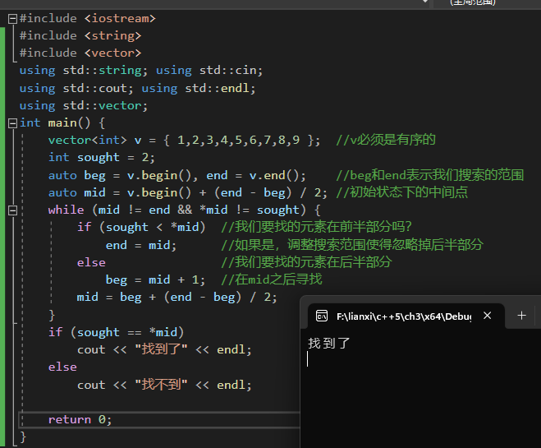541x448 pixels.
Task: Click the console icon on the terminal tab
Action: (x=322, y=316)
